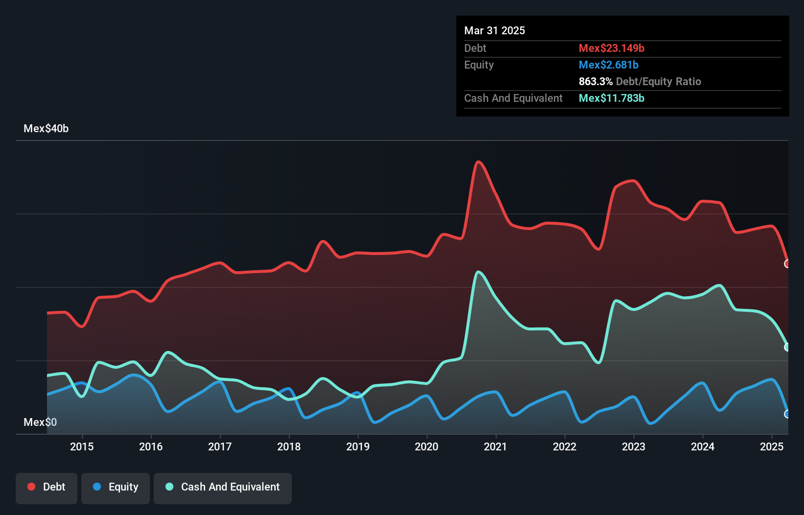Screen dimensions: 804x515
Task: Click the Equity row label in tooltip
Action: 479,65
